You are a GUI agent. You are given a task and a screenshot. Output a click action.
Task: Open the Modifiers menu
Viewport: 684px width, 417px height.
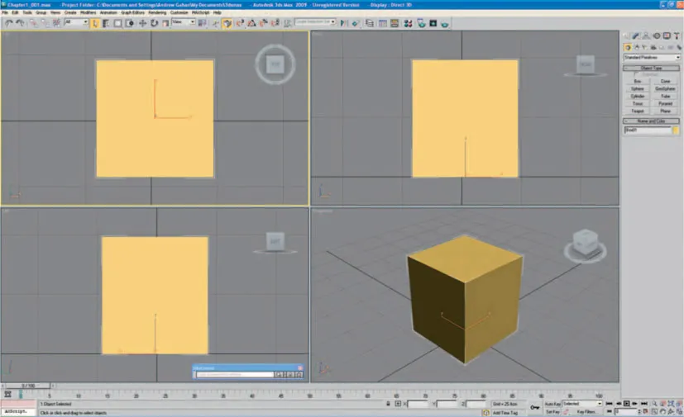click(x=88, y=13)
